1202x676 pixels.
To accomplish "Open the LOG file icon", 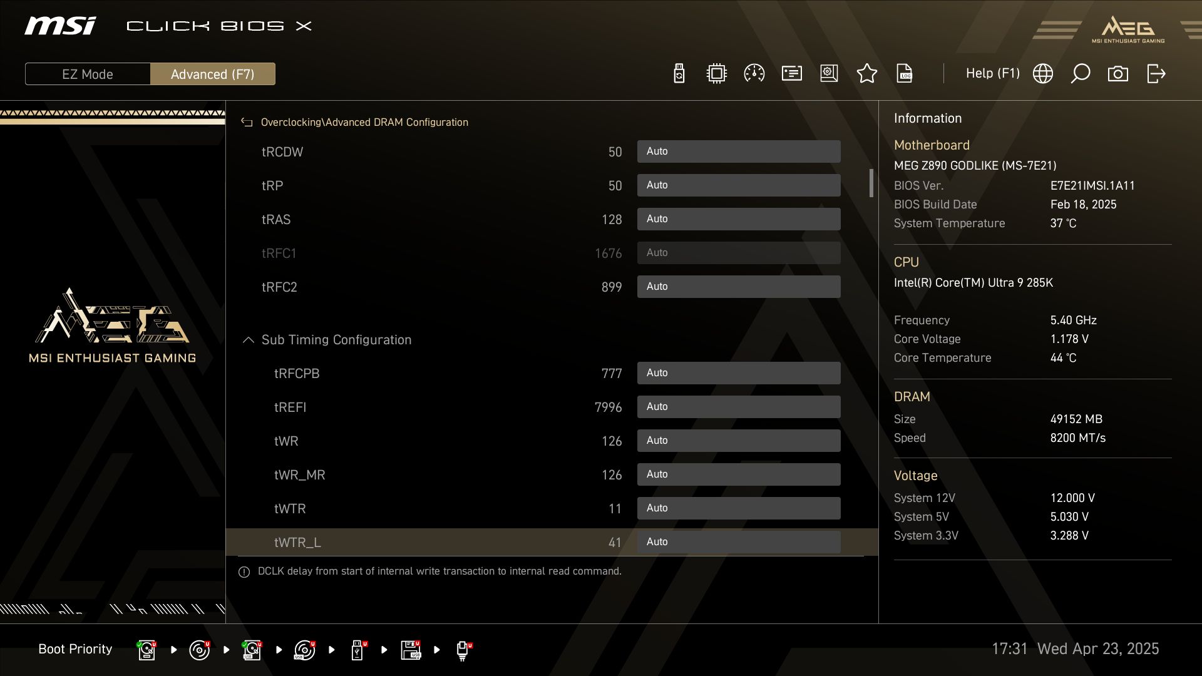I will tap(905, 74).
